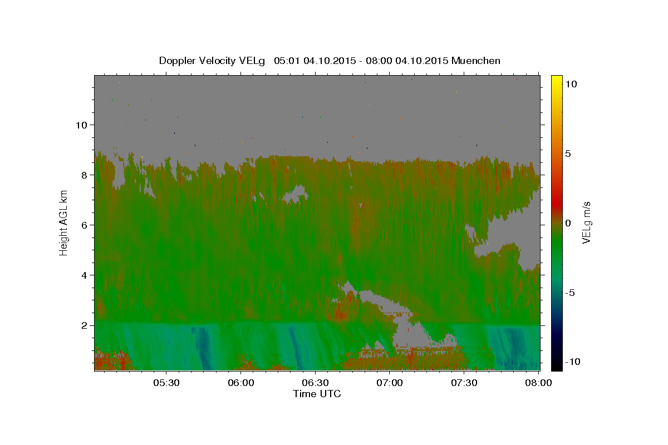This screenshot has height=445, width=668.
Task: Click the 07:30 time tick label
Action: [464, 383]
